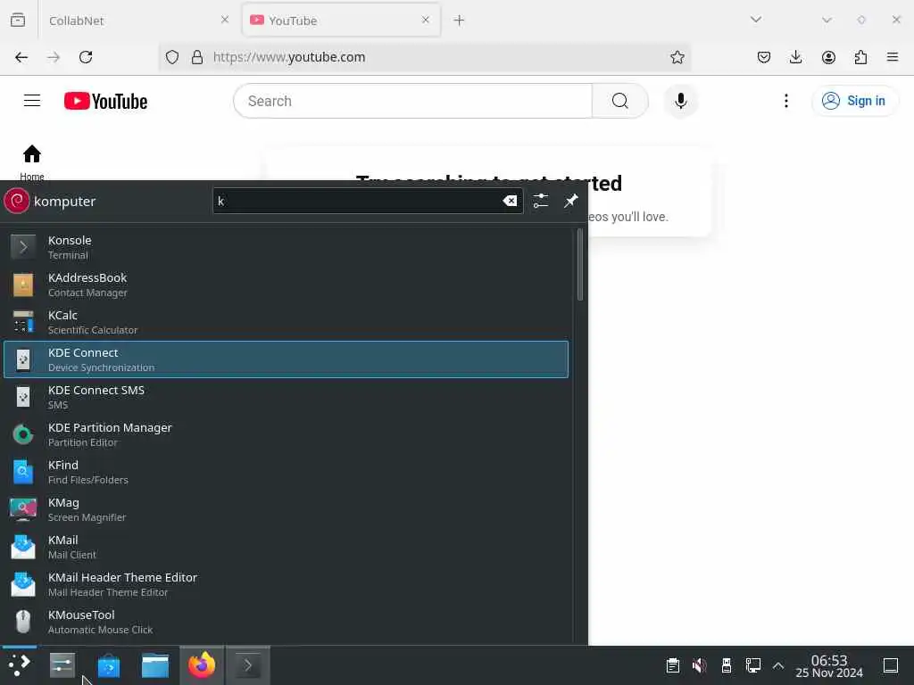This screenshot has height=685, width=914.
Task: Open KMail Header Theme Editor
Action: [x=286, y=584]
